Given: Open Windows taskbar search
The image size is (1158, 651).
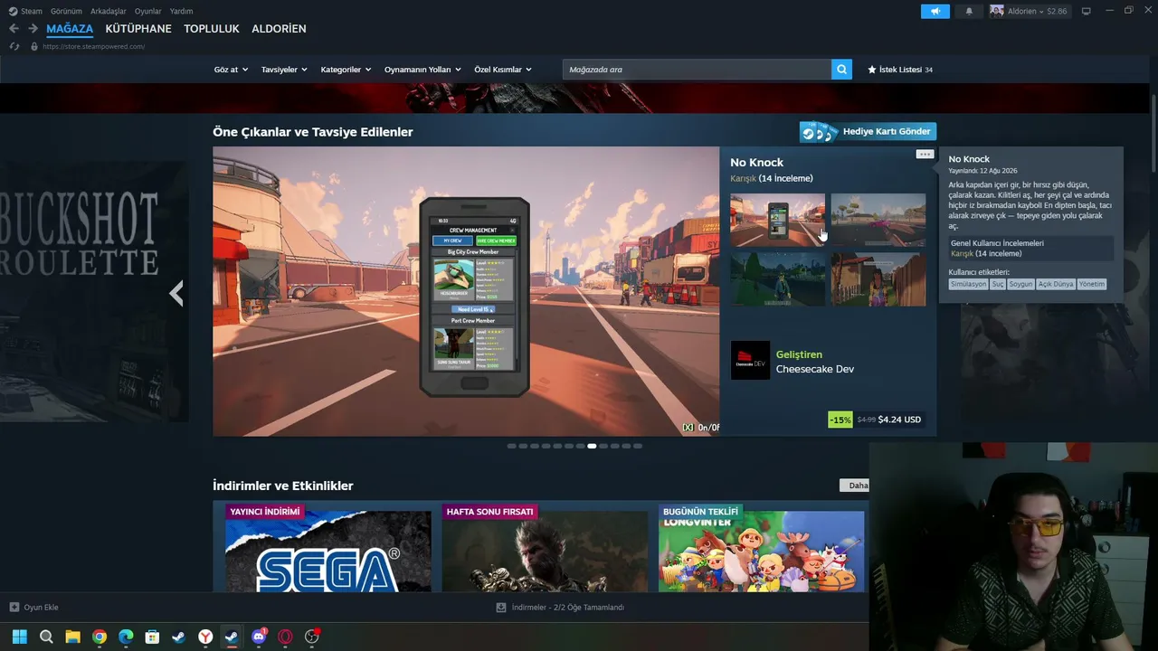Looking at the screenshot, I should (46, 637).
